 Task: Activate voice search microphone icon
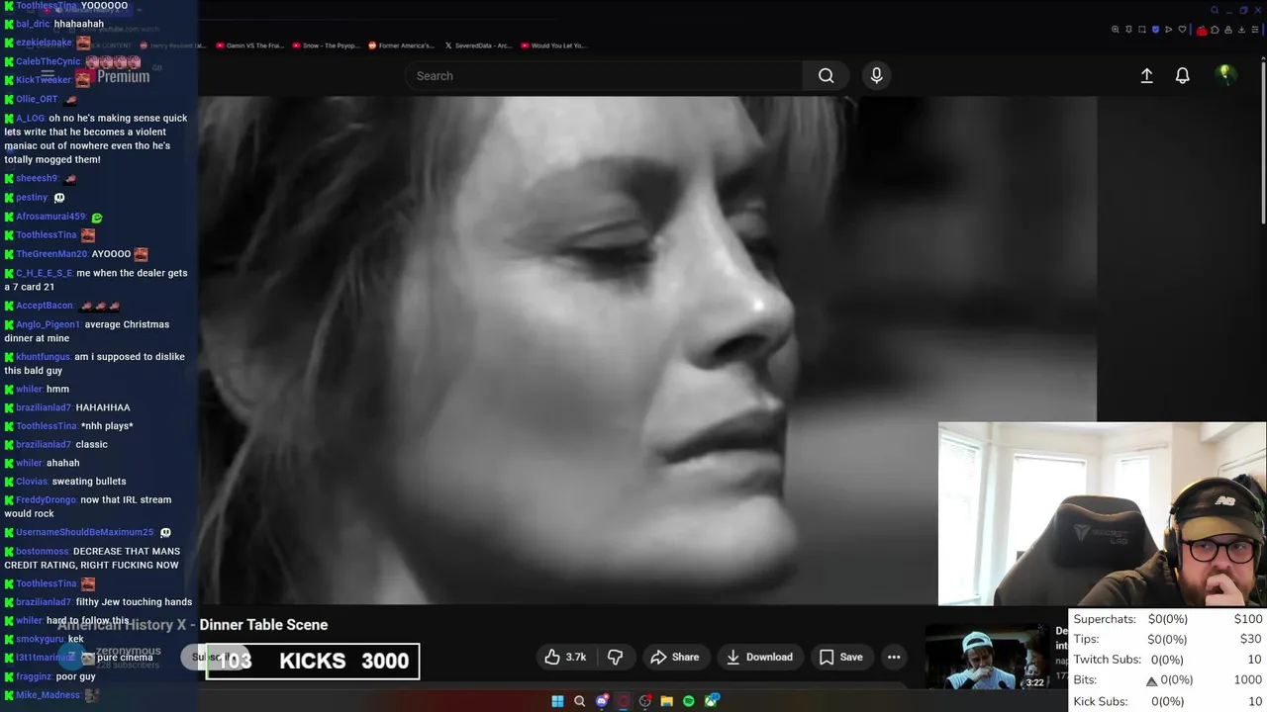pos(876,76)
